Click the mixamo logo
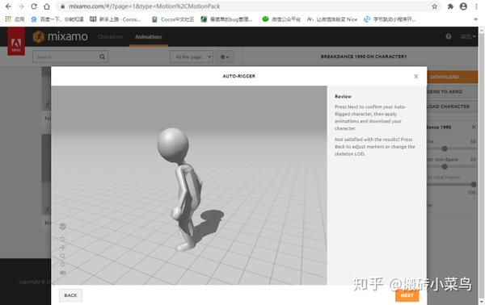 point(61,37)
